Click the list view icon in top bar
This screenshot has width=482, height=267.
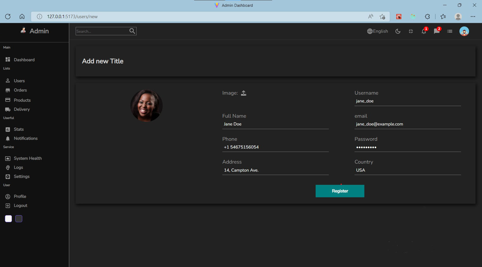[x=450, y=31]
